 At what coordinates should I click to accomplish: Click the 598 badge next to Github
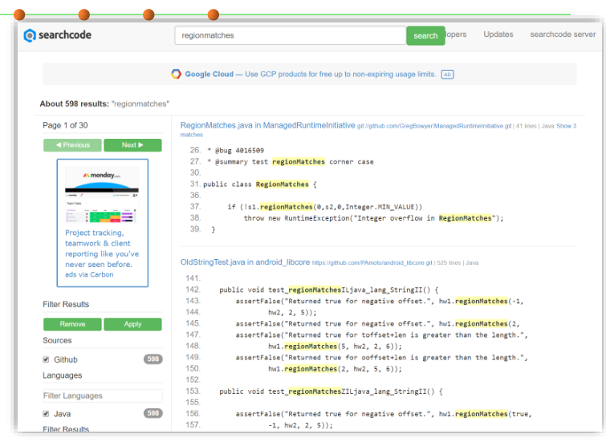(153, 359)
